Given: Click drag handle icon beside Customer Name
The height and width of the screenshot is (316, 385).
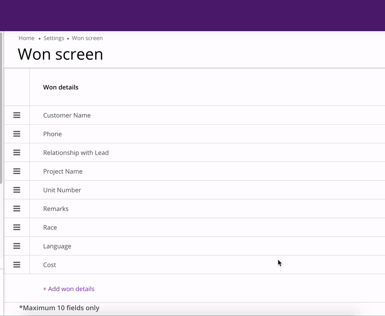Looking at the screenshot, I should [x=17, y=115].
